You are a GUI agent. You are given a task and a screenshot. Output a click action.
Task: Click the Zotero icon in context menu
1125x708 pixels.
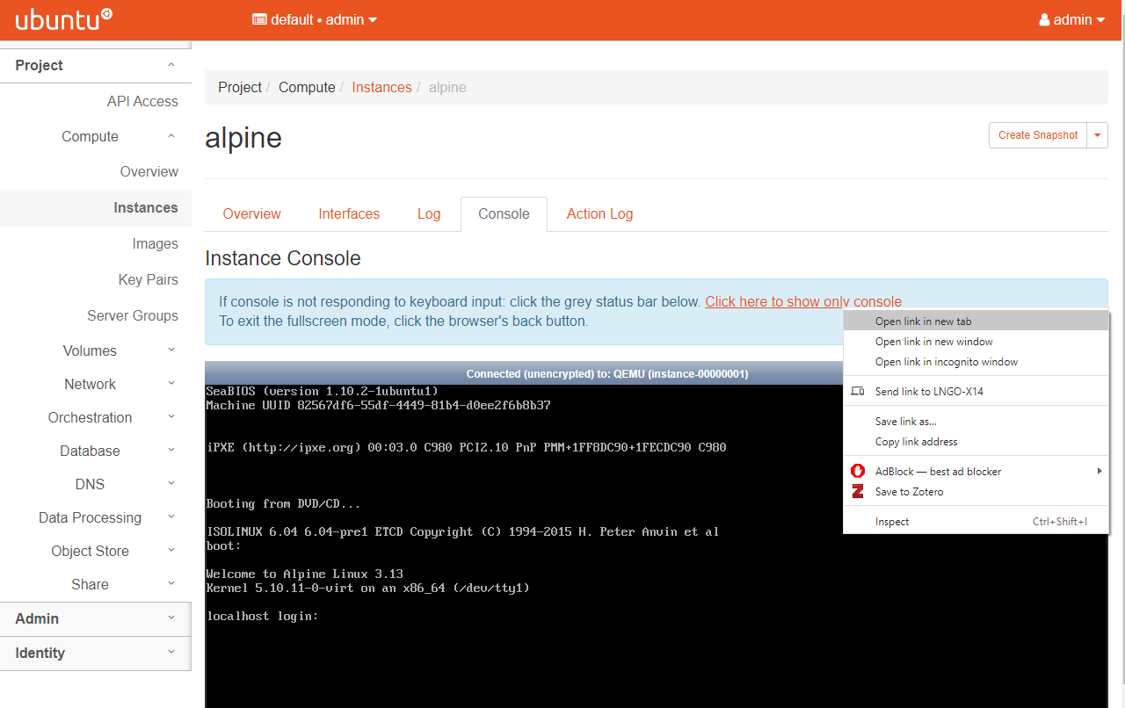tap(858, 492)
